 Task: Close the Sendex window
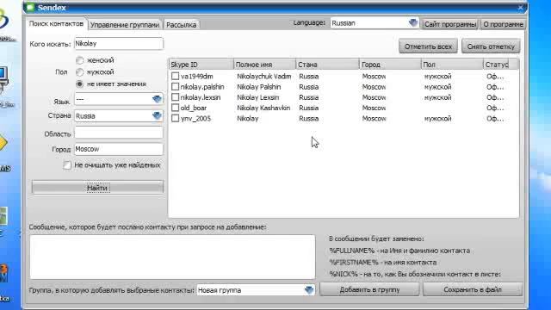tap(520, 8)
